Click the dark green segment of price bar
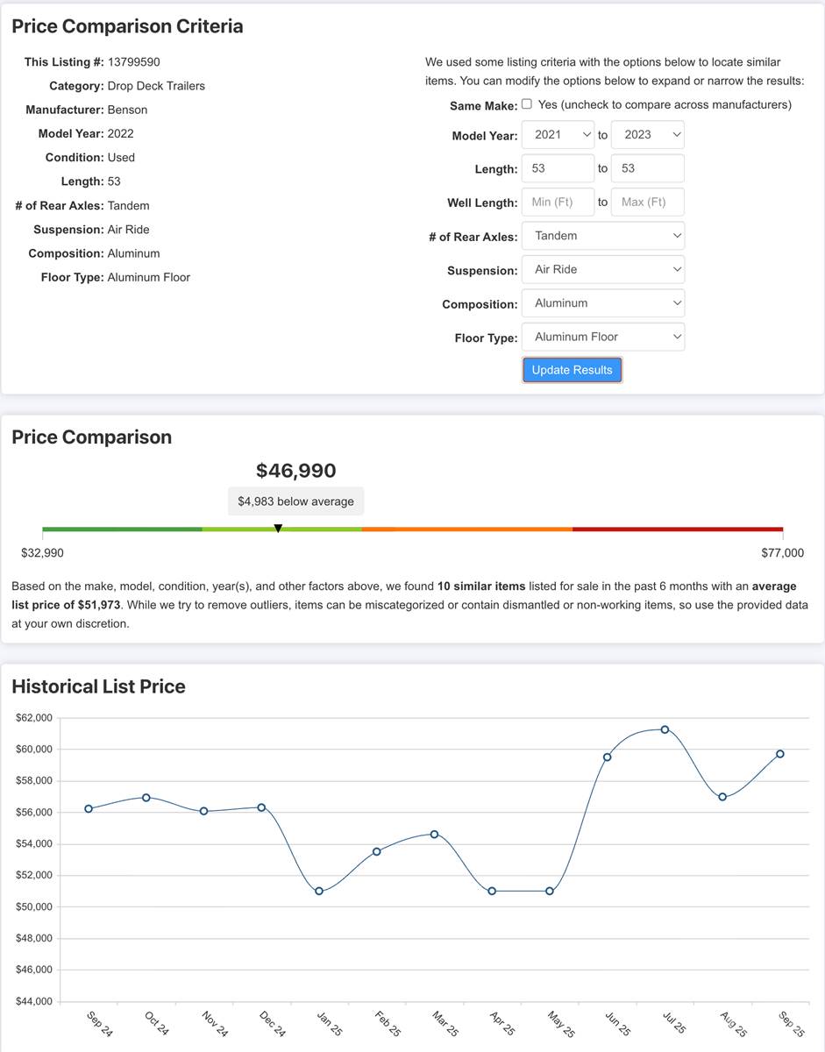 [122, 530]
